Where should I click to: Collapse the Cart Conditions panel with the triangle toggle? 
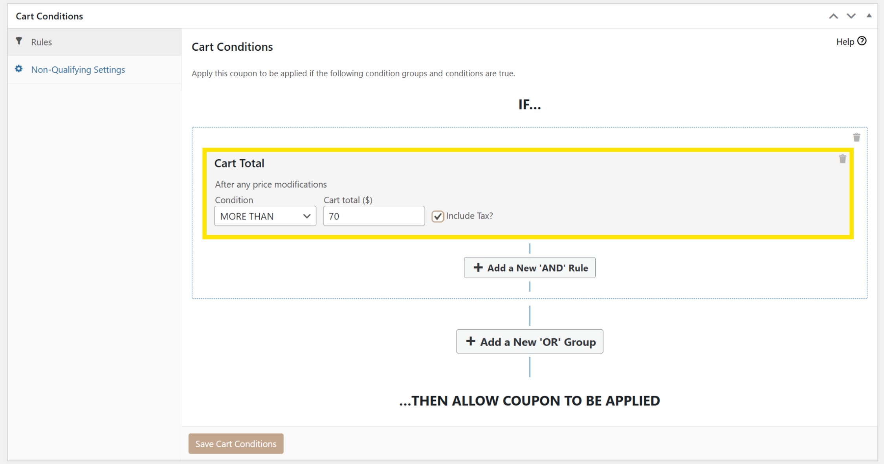tap(869, 16)
